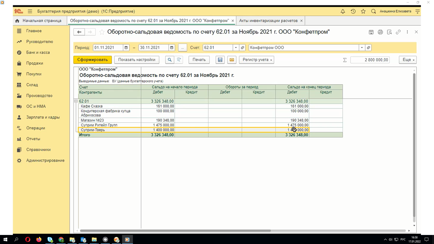This screenshot has height=244, width=434.
Task: Open Firefox in taskbar
Action: click(x=39, y=239)
